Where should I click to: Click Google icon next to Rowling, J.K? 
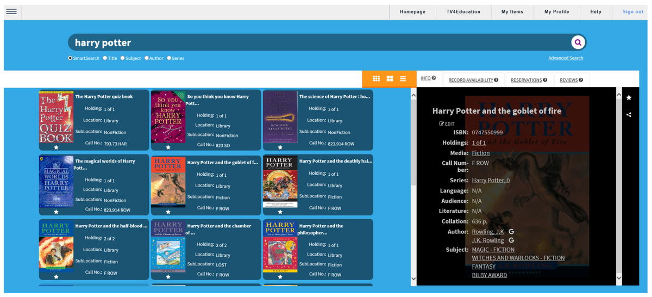[511, 232]
